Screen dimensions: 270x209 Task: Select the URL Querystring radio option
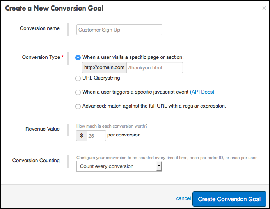(78, 78)
